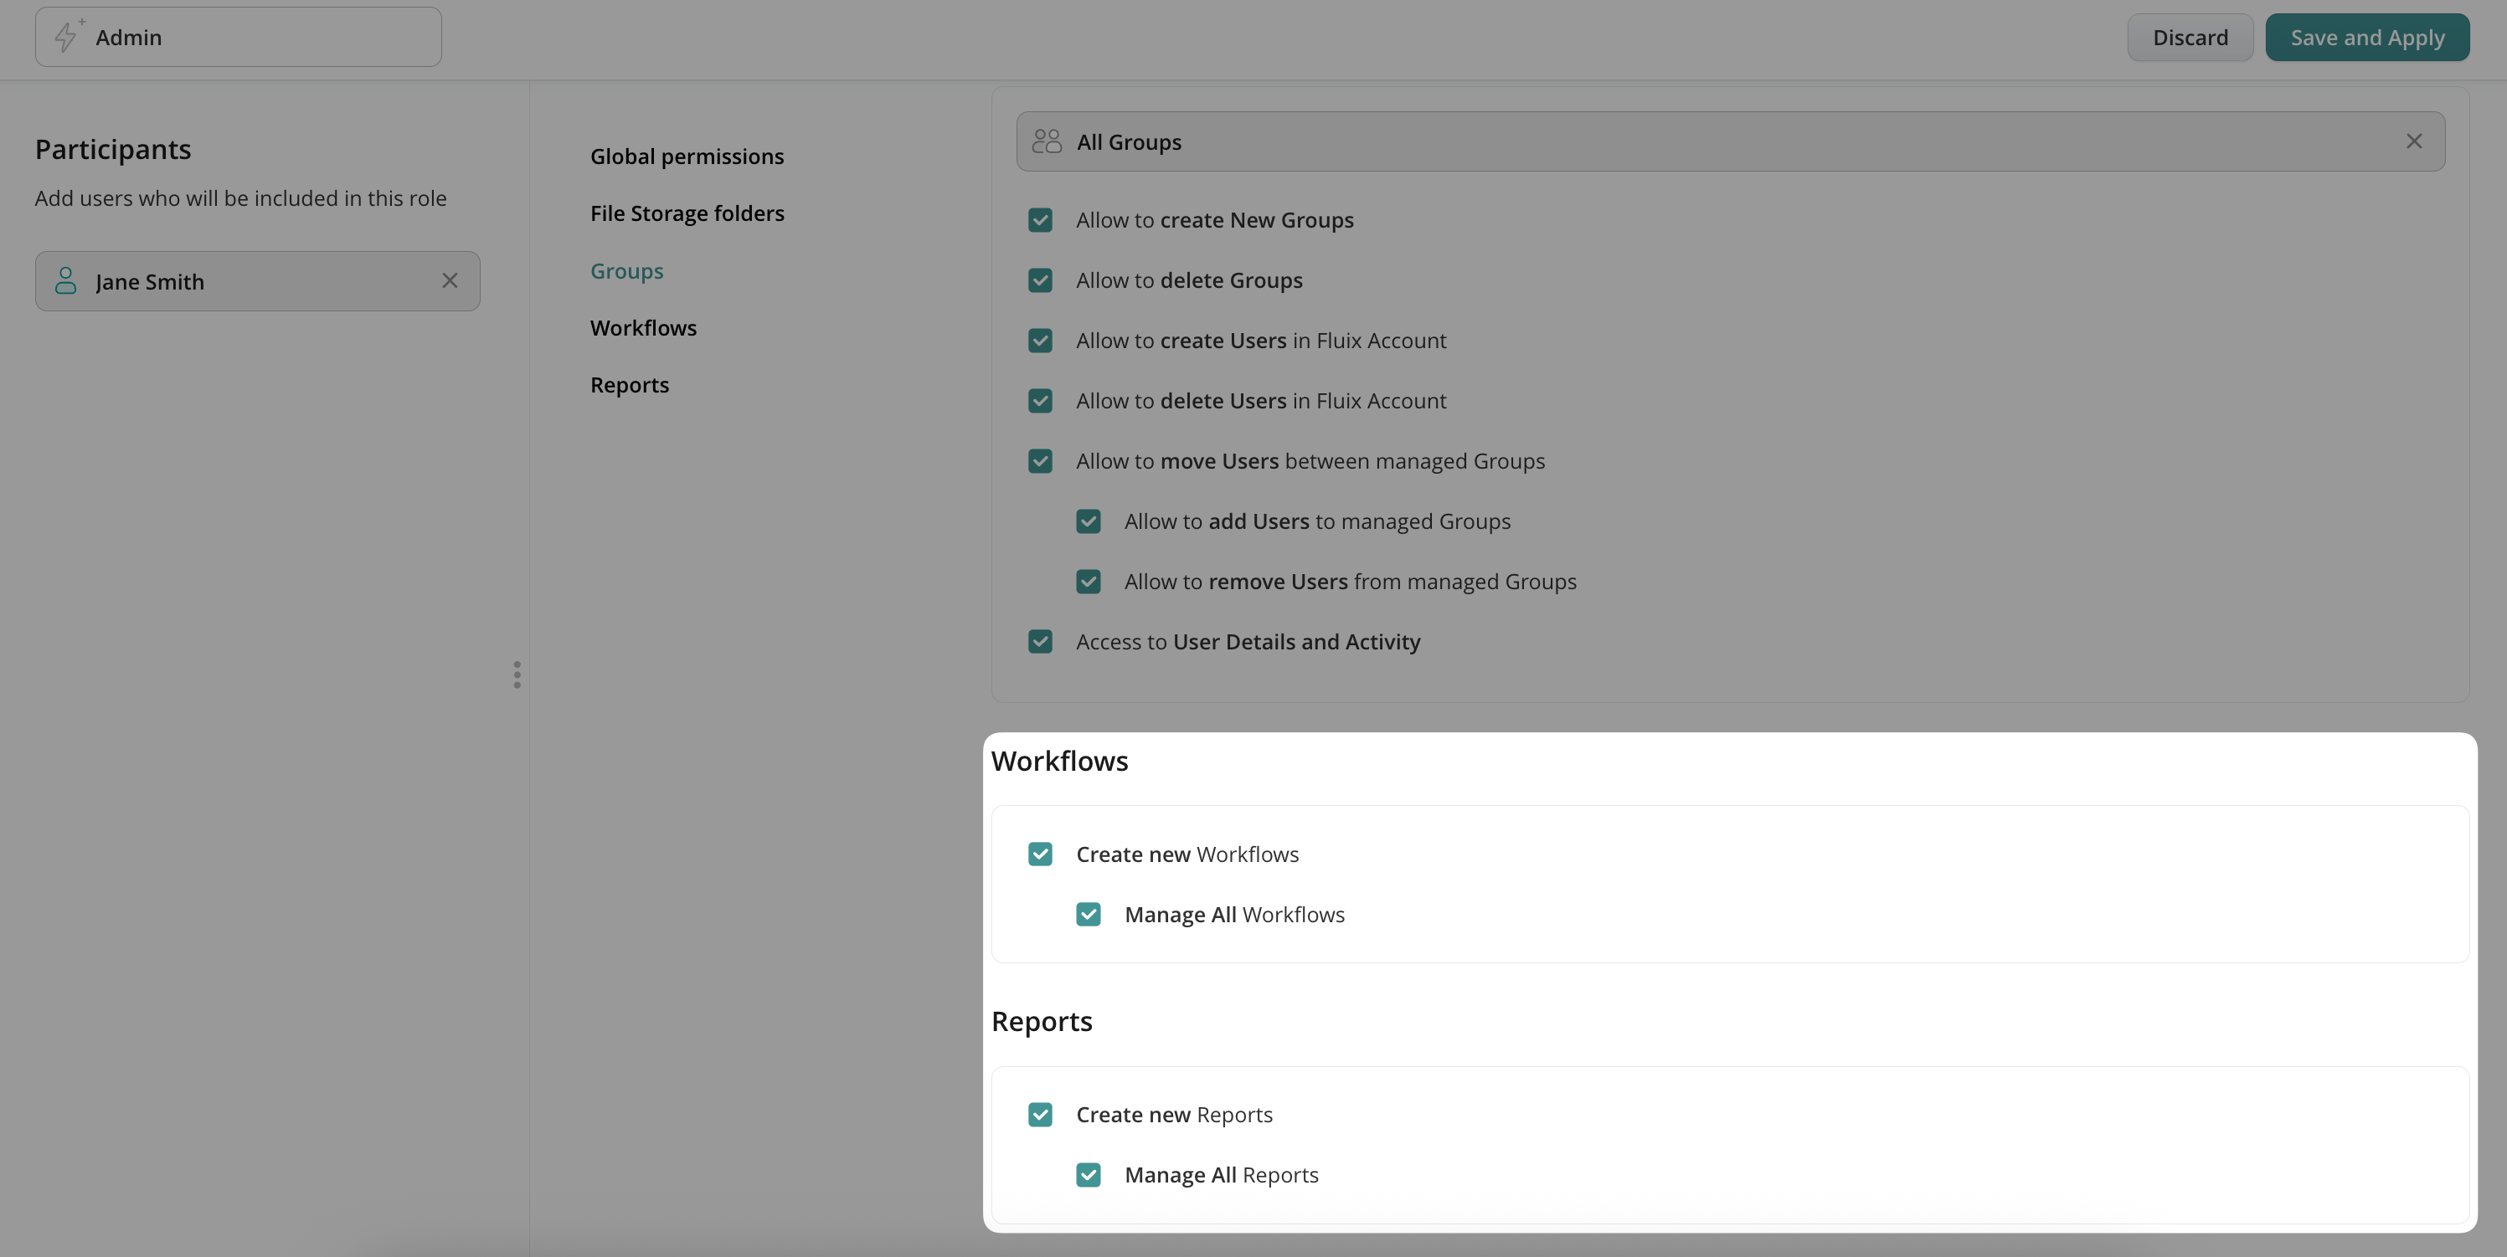Remove Jane Smith from participants

tap(450, 281)
